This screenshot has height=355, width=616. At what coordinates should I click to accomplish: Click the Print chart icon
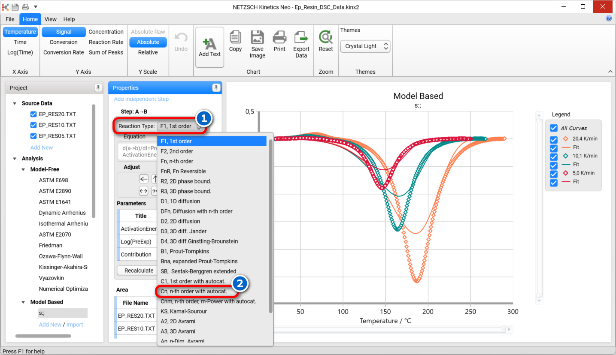tap(279, 38)
